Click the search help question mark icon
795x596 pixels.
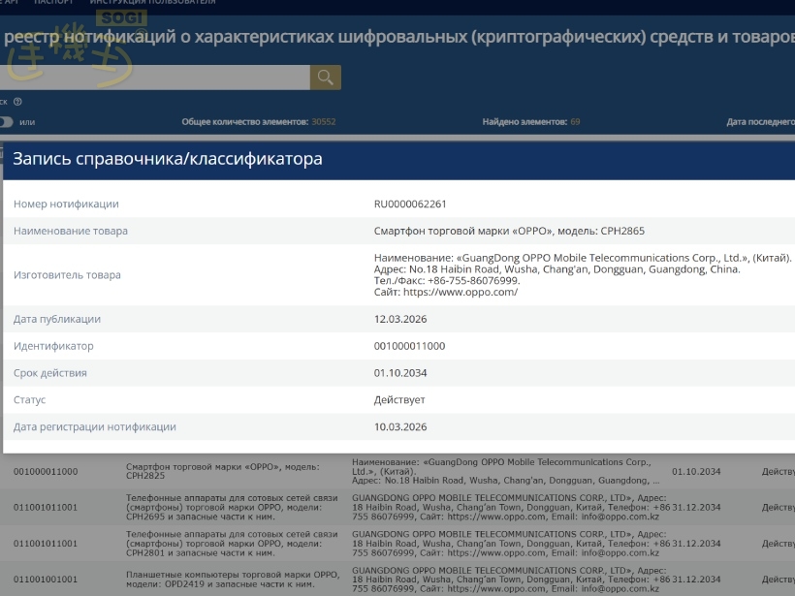pos(17,102)
